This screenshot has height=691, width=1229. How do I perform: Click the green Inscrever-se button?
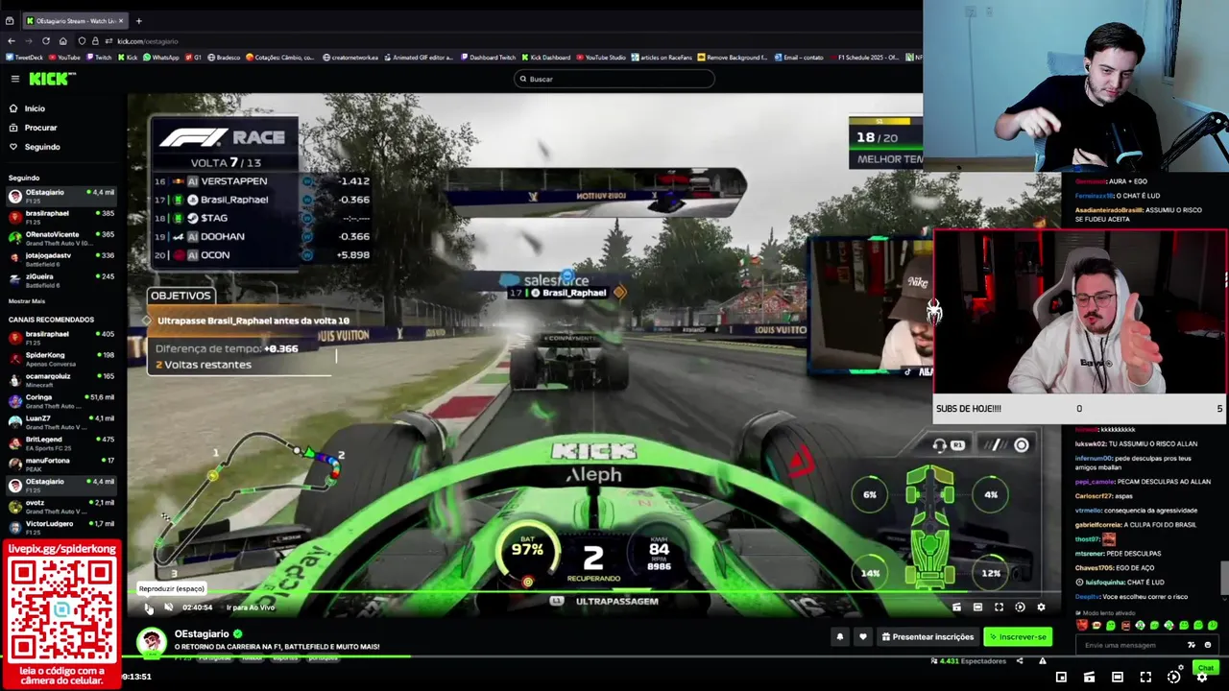point(1018,636)
